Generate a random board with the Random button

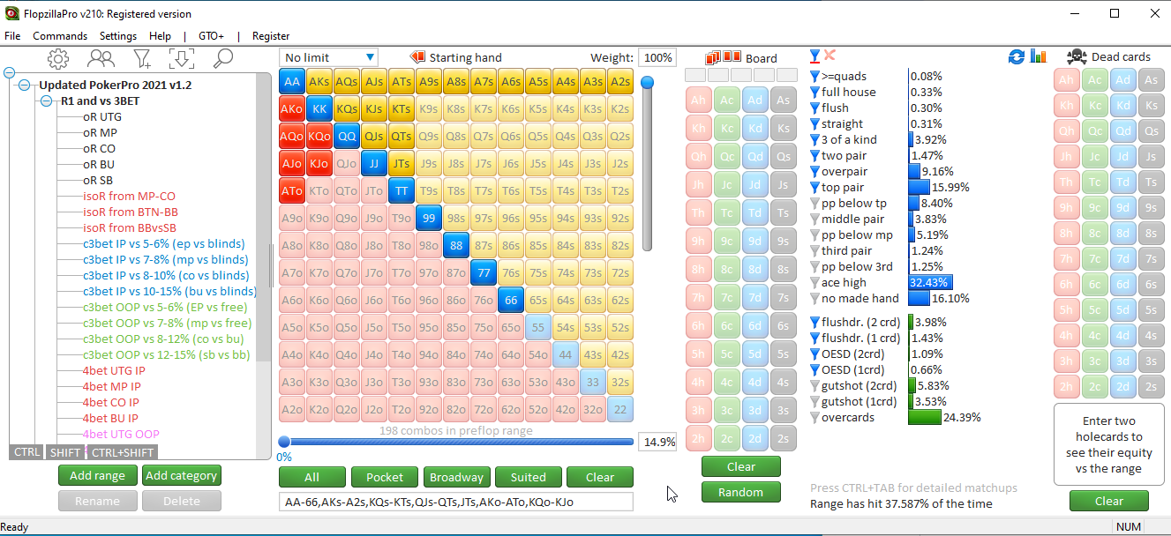pyautogui.click(x=741, y=492)
